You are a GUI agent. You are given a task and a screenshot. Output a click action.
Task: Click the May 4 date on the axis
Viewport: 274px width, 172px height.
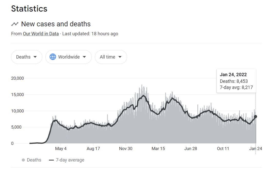click(61, 148)
